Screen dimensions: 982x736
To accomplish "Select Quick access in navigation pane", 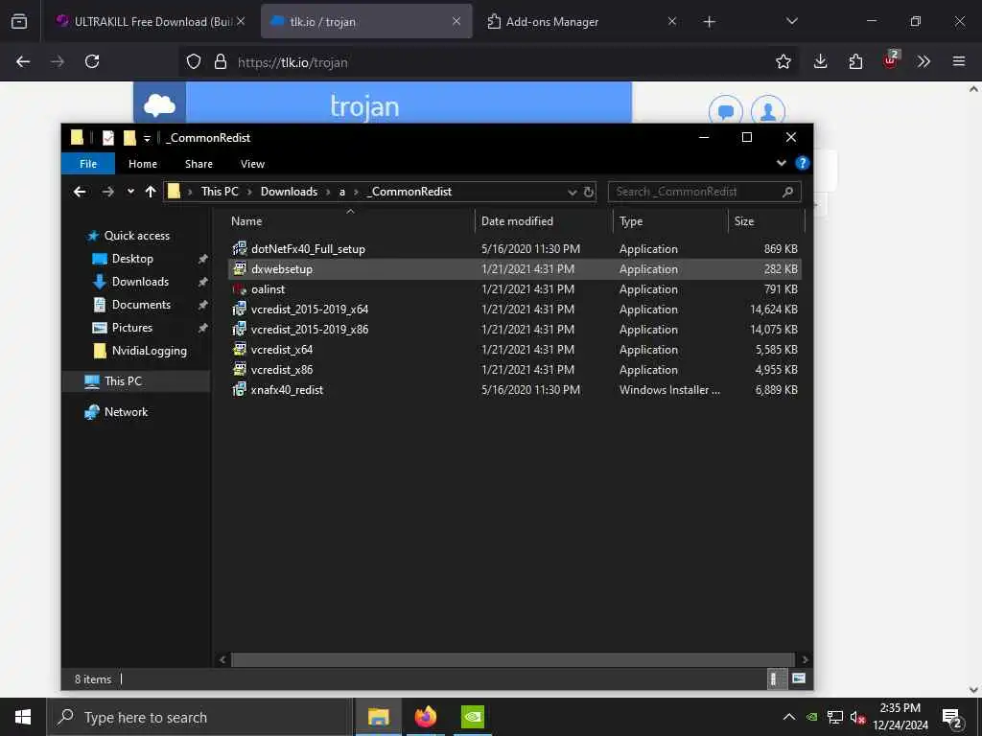I will click(136, 236).
